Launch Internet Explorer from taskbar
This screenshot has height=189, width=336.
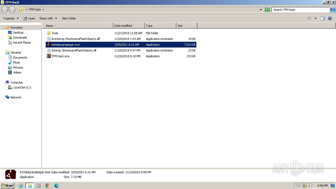coord(21,186)
